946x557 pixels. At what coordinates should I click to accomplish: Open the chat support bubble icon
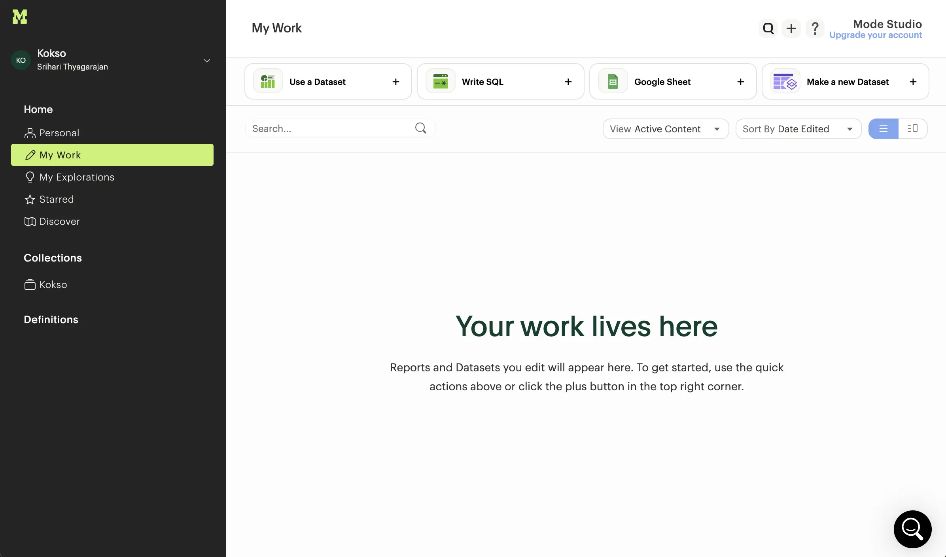point(912,529)
